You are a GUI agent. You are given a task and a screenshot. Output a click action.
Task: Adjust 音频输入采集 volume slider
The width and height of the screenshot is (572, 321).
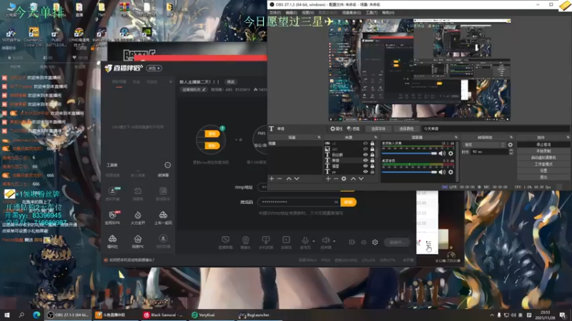point(409,153)
